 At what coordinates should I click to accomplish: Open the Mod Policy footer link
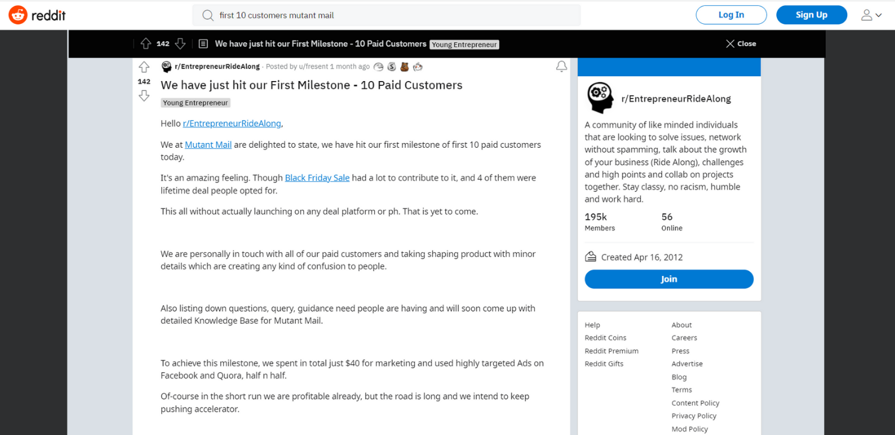pos(690,429)
